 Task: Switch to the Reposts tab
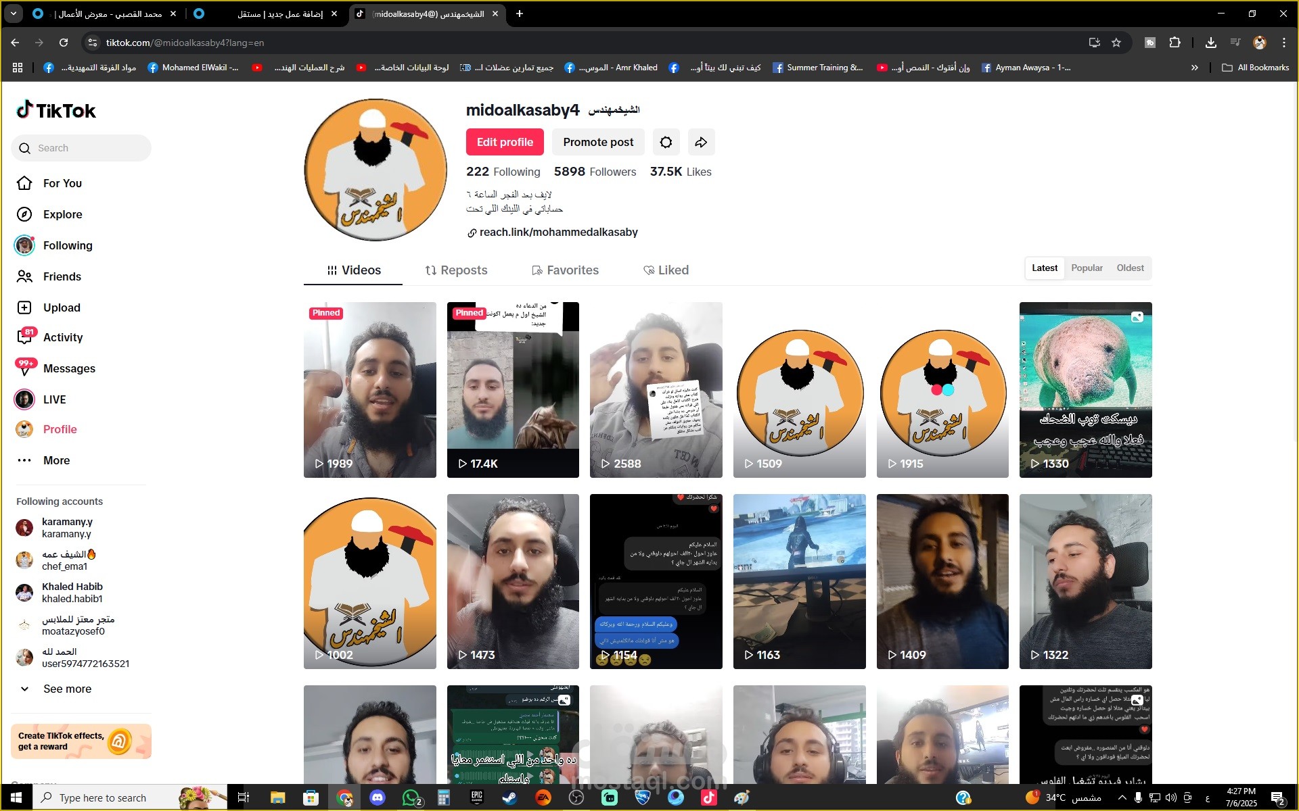pyautogui.click(x=456, y=270)
